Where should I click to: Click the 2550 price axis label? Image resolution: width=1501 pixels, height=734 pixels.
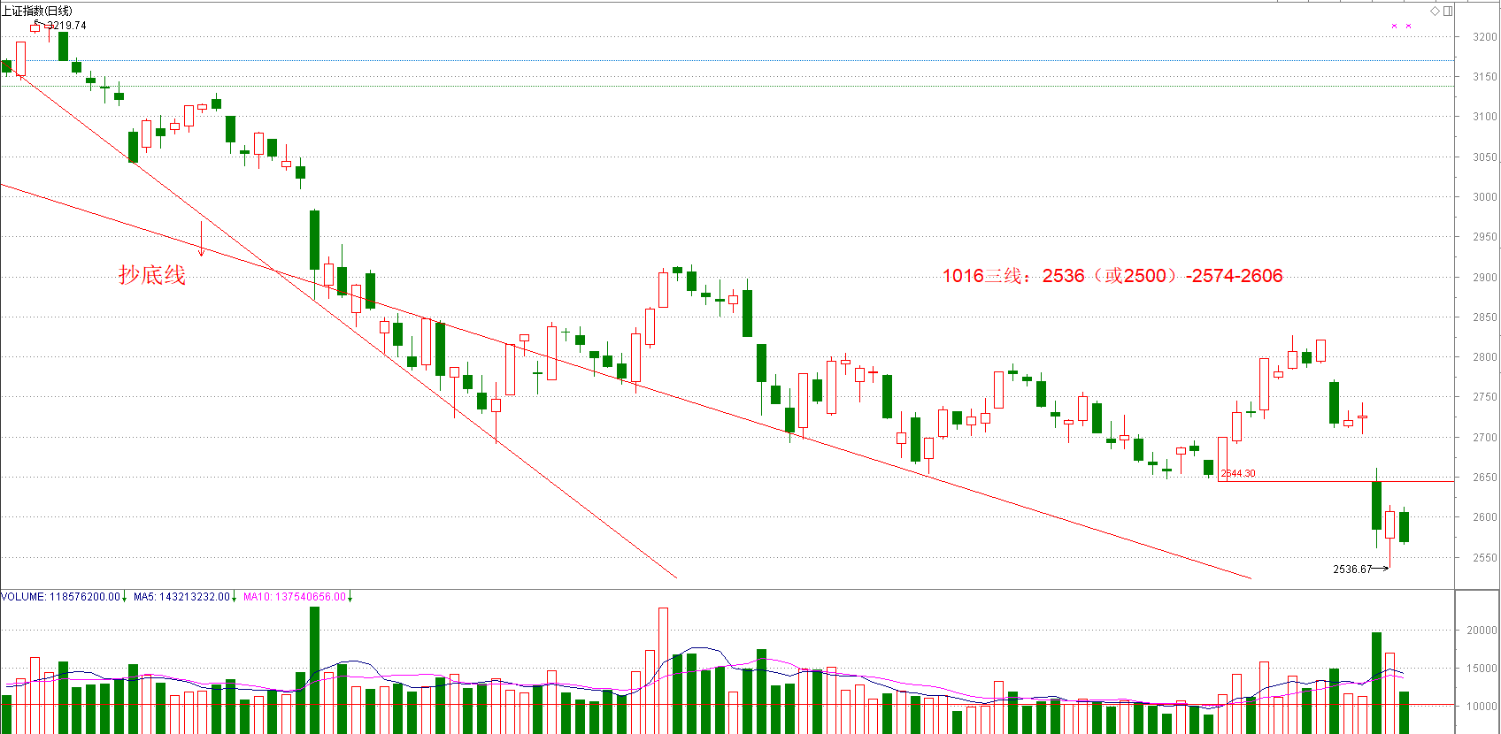[1485, 558]
